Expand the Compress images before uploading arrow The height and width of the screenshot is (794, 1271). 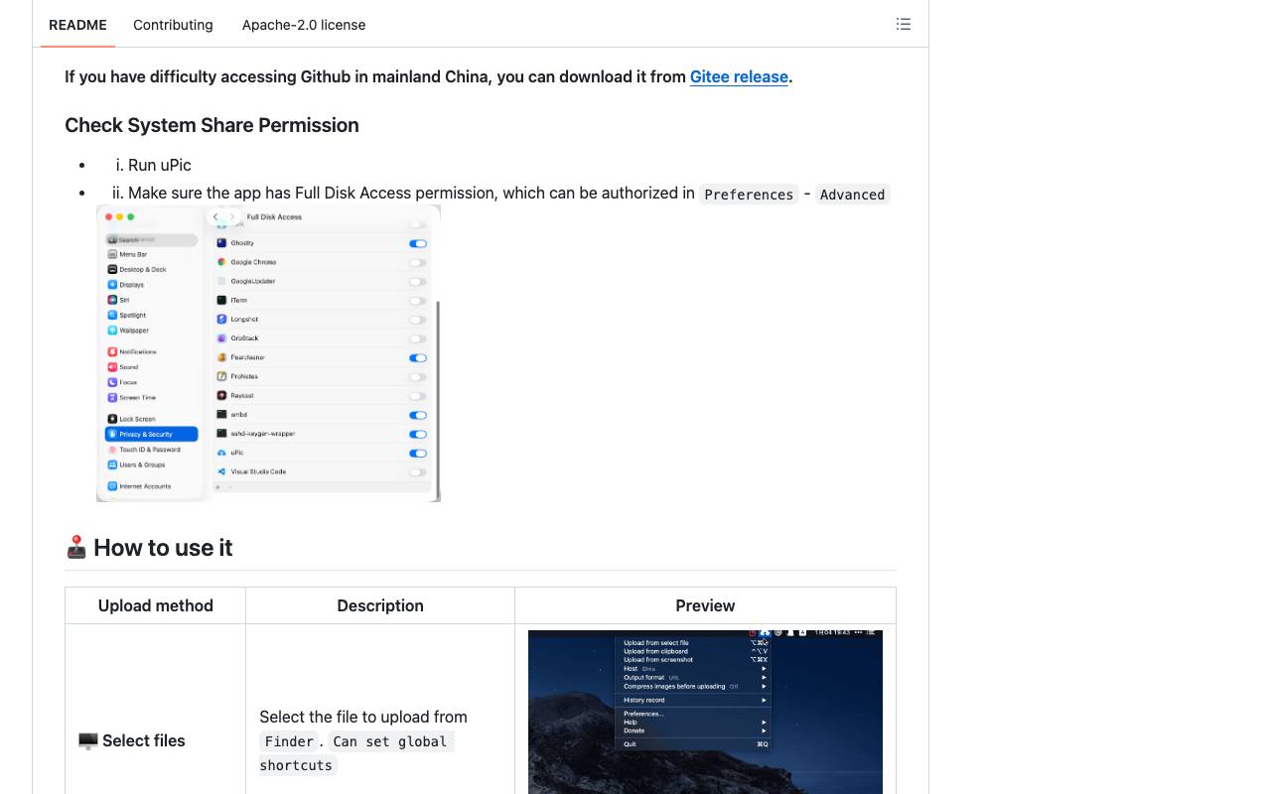click(764, 686)
